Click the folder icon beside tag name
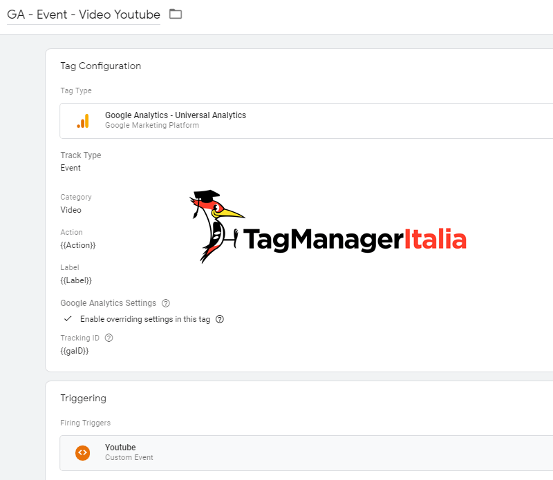Image resolution: width=553 pixels, height=480 pixels. [176, 14]
